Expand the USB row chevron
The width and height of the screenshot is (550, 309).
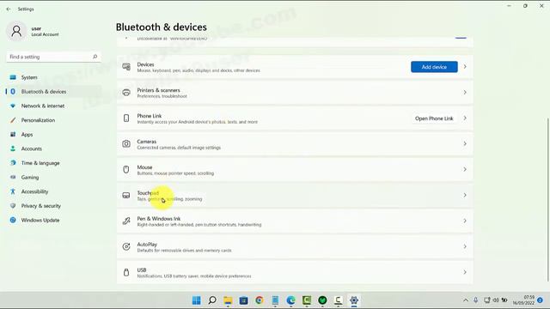click(465, 272)
